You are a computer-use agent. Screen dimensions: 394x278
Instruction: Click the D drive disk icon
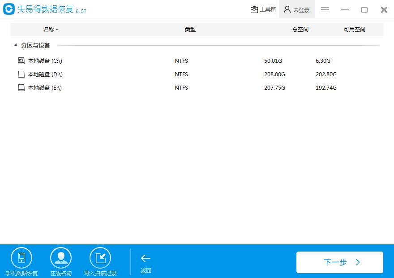click(21, 74)
